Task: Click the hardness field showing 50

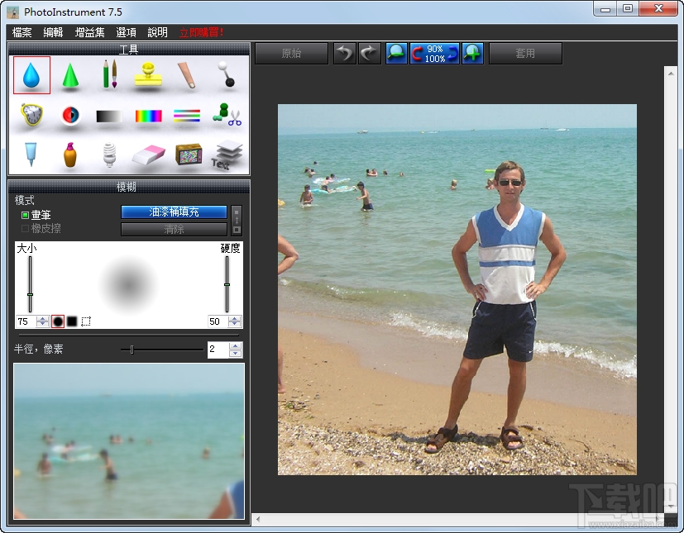Action: 218,321
